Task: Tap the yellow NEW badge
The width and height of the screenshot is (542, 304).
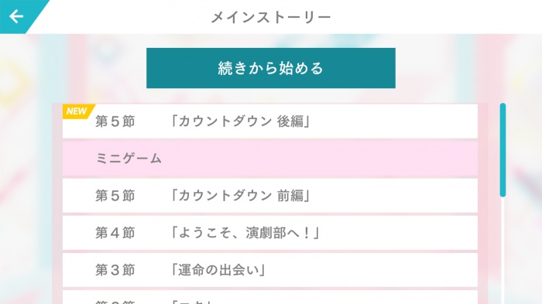Action: click(77, 111)
